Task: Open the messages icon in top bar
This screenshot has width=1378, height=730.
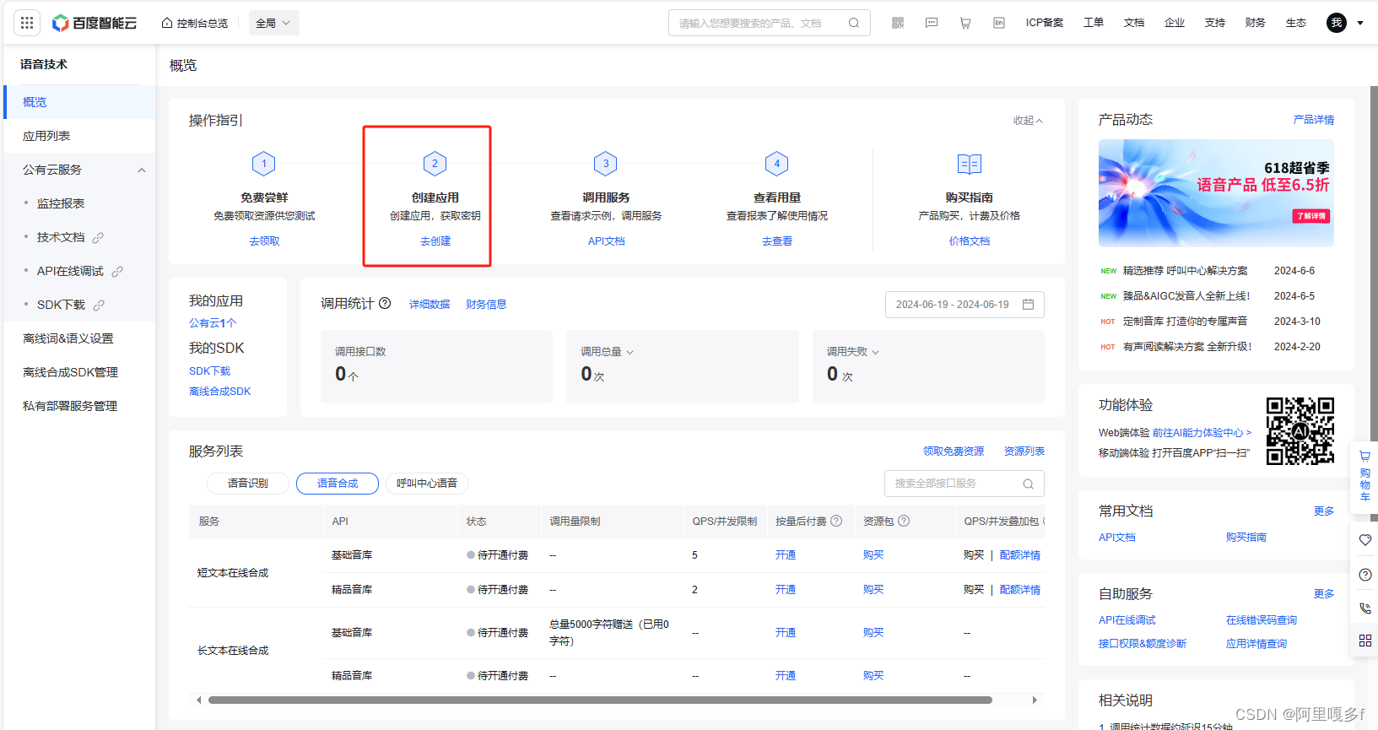Action: tap(932, 23)
